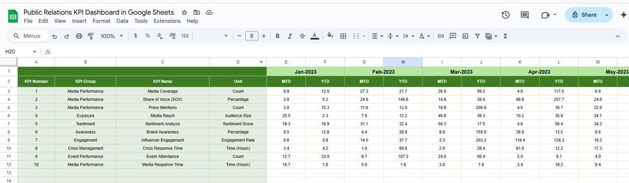Decrease font size with minus button

239,36
